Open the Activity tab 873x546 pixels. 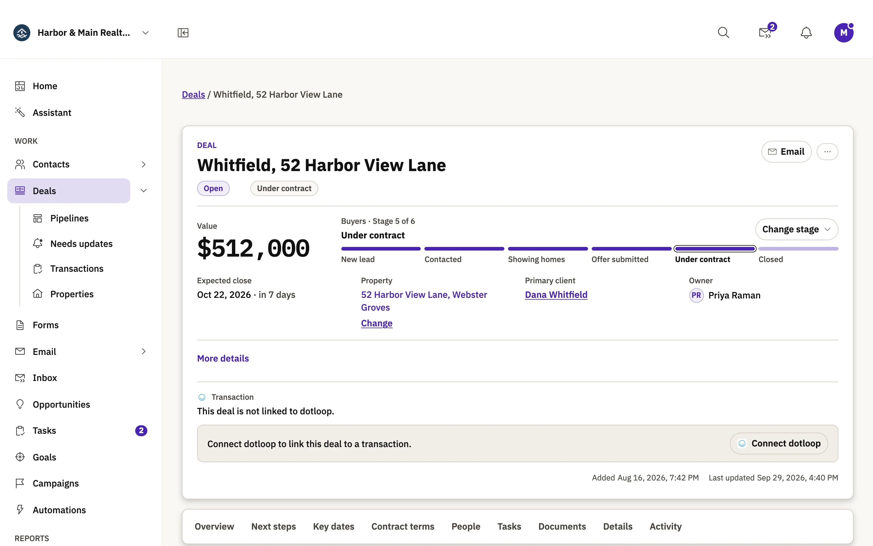tap(665, 526)
